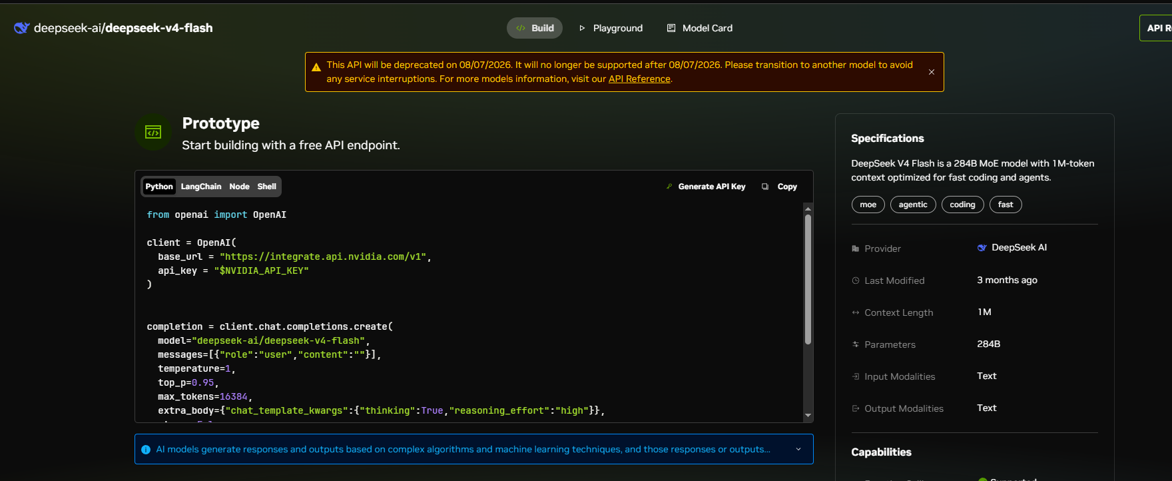Click the key icon beside Generate API Key
The width and height of the screenshot is (1172, 481).
coord(669,187)
